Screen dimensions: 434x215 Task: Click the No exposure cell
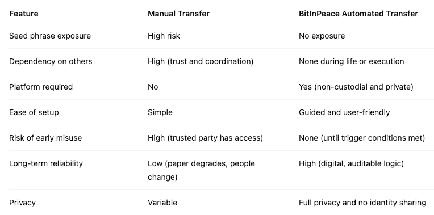click(x=322, y=36)
